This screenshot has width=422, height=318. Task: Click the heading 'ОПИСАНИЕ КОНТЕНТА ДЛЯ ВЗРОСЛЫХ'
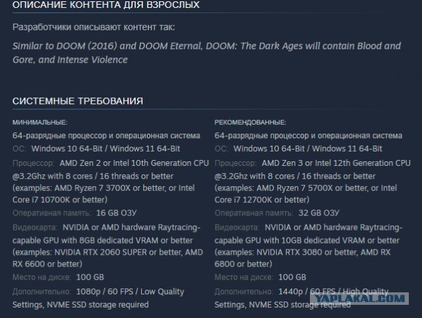[x=106, y=5]
